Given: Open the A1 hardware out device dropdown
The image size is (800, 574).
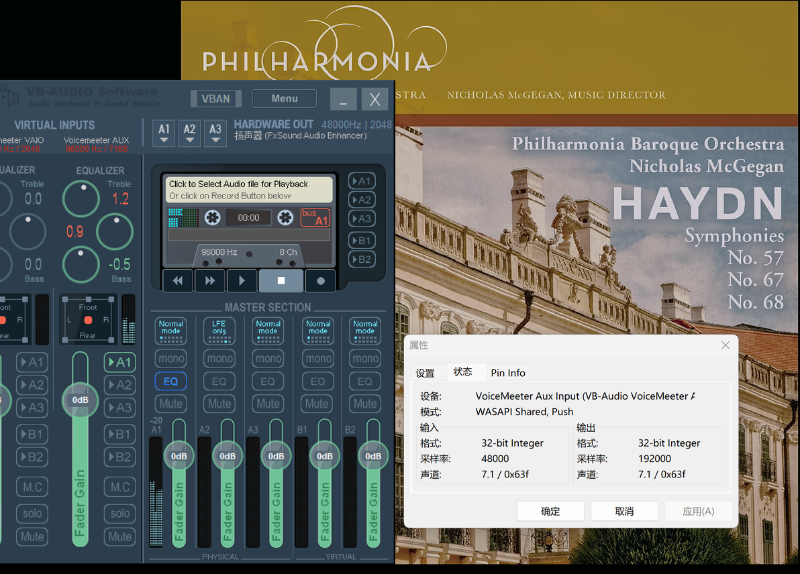Looking at the screenshot, I should coord(164,133).
